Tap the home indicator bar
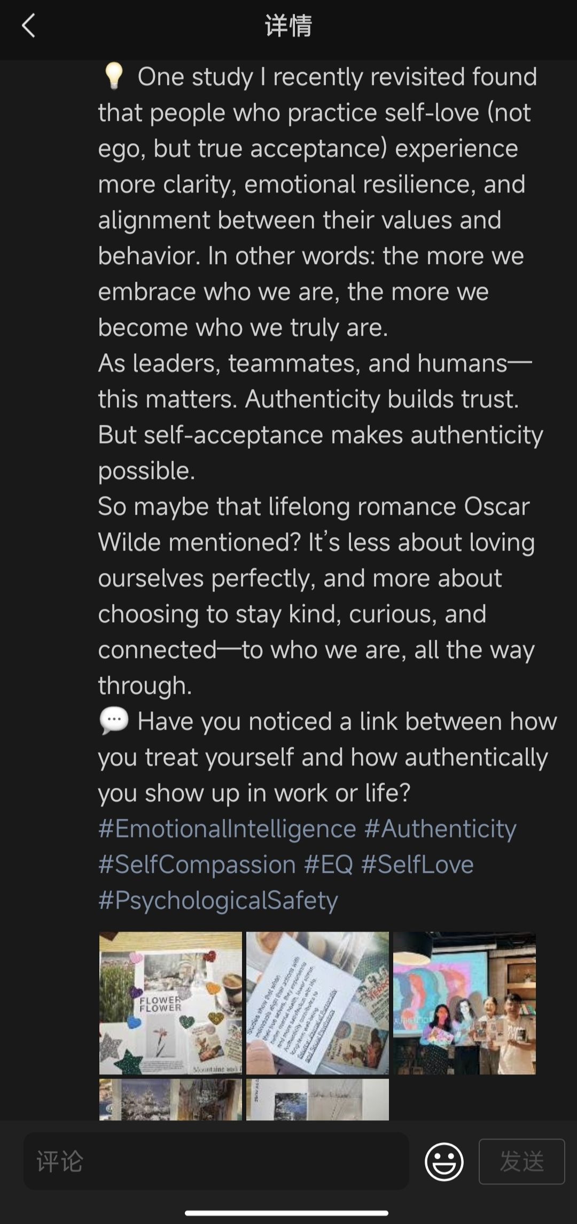 (x=287, y=1213)
